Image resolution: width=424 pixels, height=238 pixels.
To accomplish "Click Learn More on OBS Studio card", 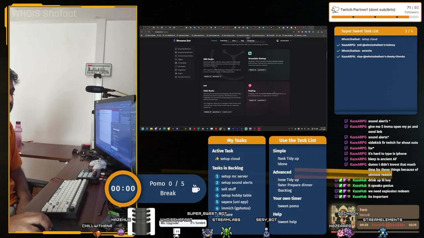I will point(217,76).
